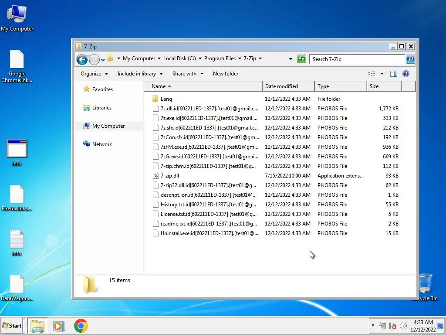Viewport: 446px width, 335px height.
Task: Open the Share with menu
Action: point(188,74)
